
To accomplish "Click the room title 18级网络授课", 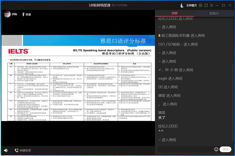I will (x=99, y=5).
